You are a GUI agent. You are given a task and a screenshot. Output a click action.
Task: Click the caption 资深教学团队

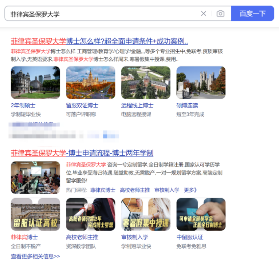pos(81,246)
